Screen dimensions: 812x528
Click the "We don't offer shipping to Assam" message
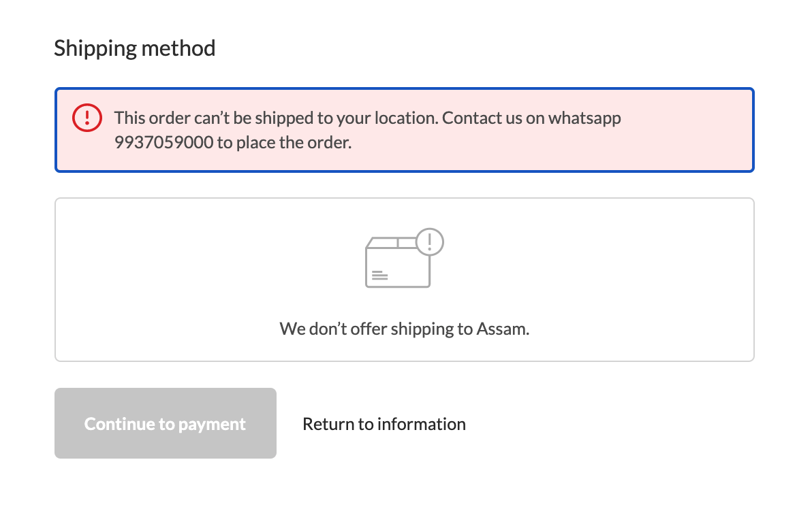click(x=405, y=329)
